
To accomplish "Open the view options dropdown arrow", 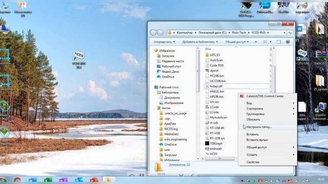I will tap(271, 42).
